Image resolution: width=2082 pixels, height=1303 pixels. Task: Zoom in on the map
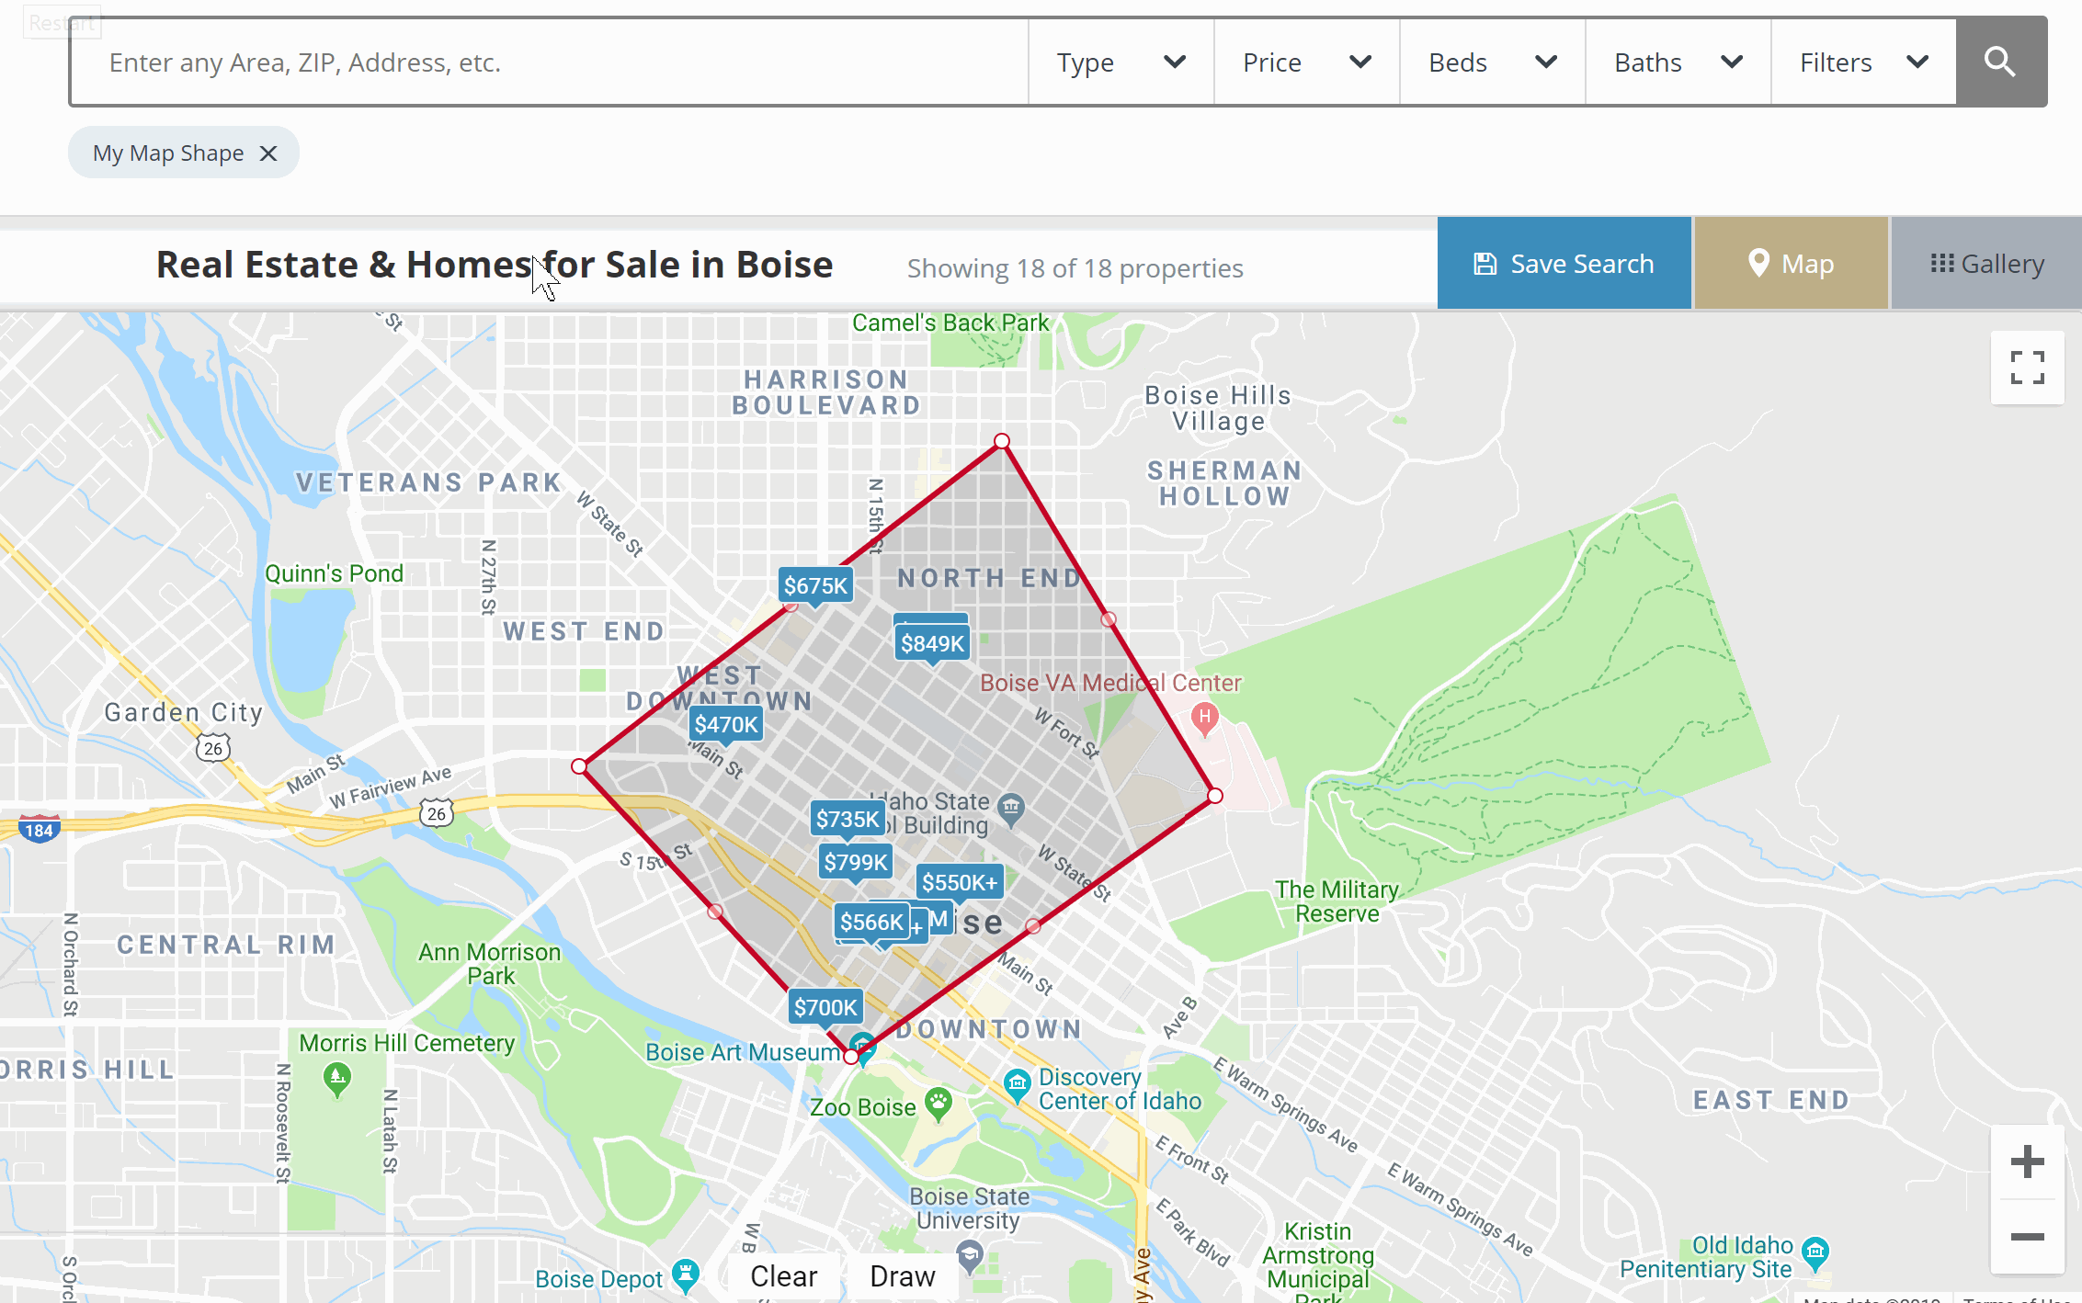2027,1161
